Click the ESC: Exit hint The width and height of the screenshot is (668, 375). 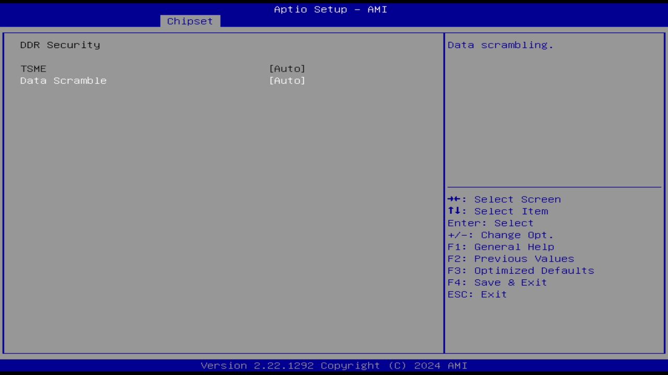478,295
